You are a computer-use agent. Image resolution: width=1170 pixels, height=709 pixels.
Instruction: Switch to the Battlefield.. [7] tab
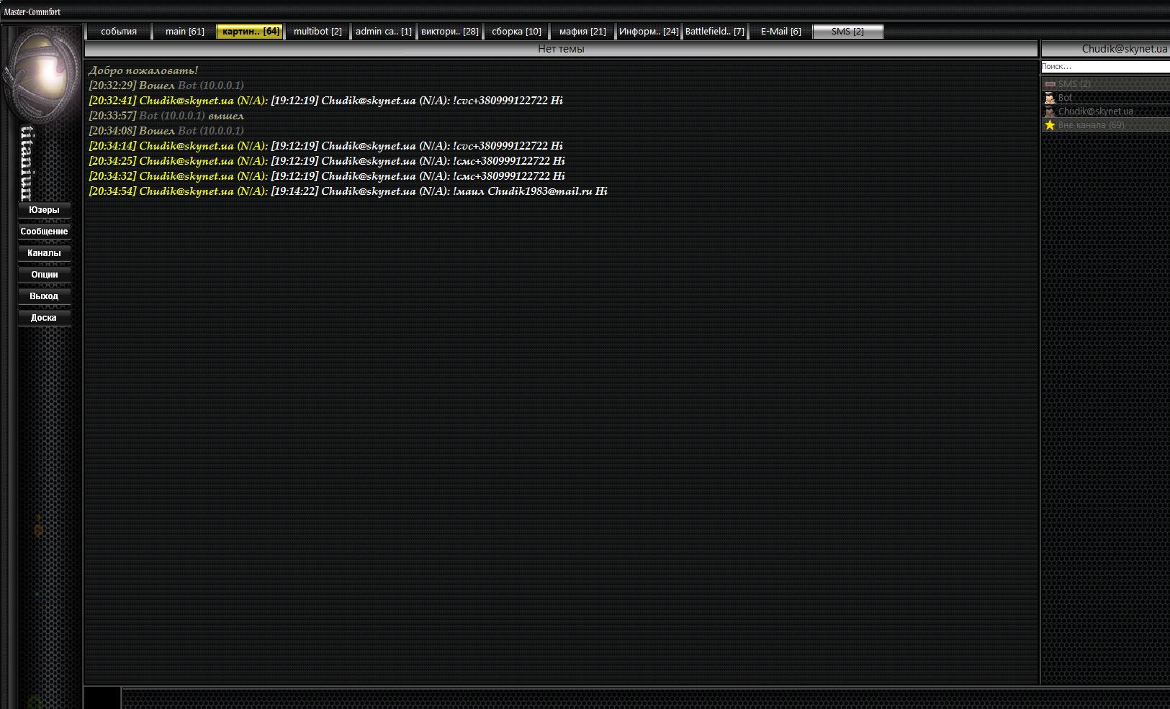click(714, 32)
